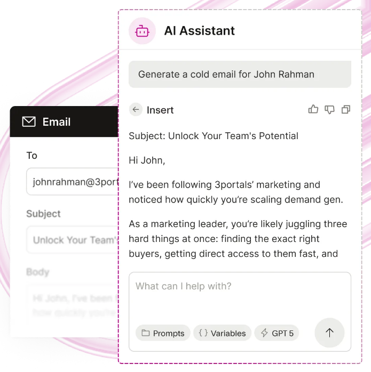Click the Insert back arrow button
The height and width of the screenshot is (372, 371).
coord(136,110)
